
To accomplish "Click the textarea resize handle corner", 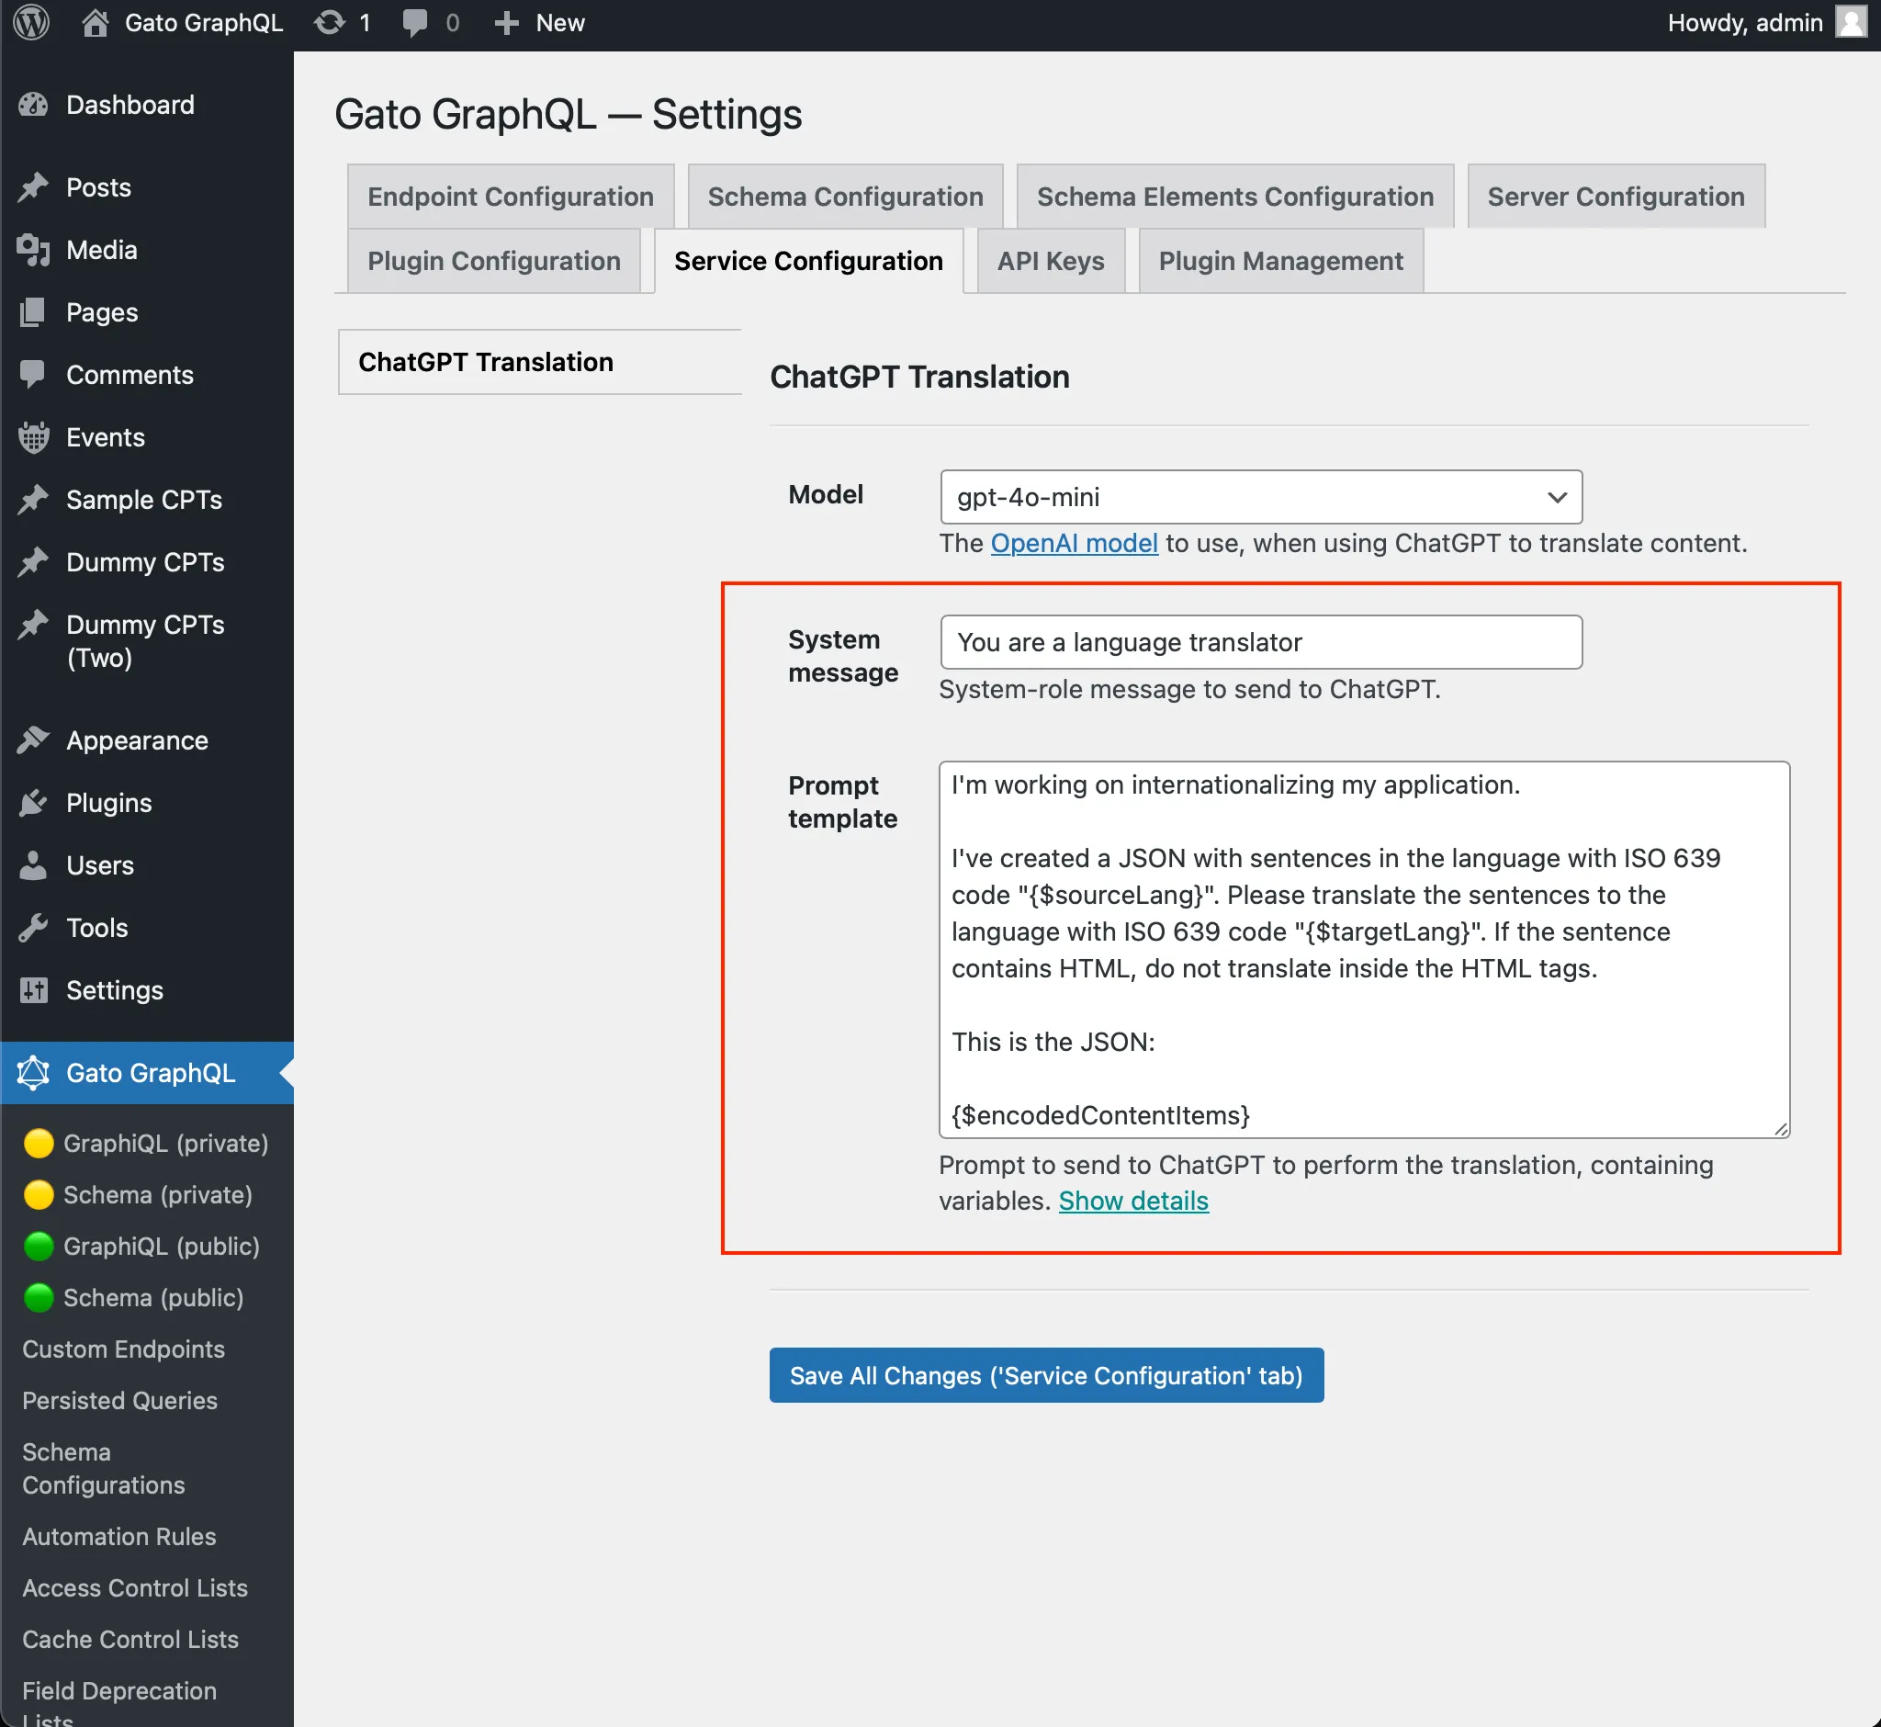I will click(1781, 1129).
